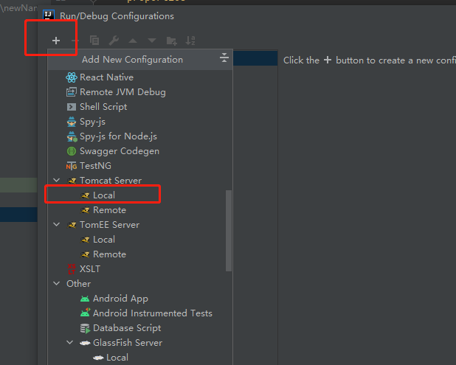Click the Tomcat Server cat icon
The image size is (456, 365).
pyautogui.click(x=72, y=181)
